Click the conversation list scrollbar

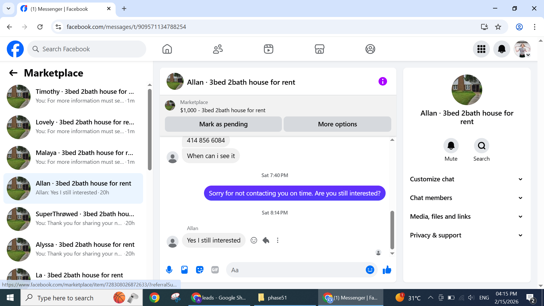coord(150,129)
